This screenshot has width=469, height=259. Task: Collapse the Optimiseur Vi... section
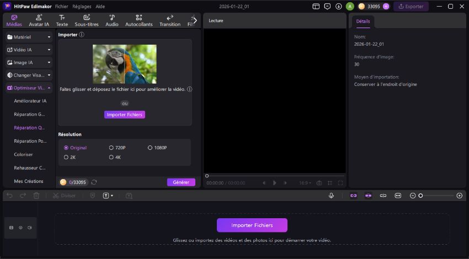(x=29, y=88)
